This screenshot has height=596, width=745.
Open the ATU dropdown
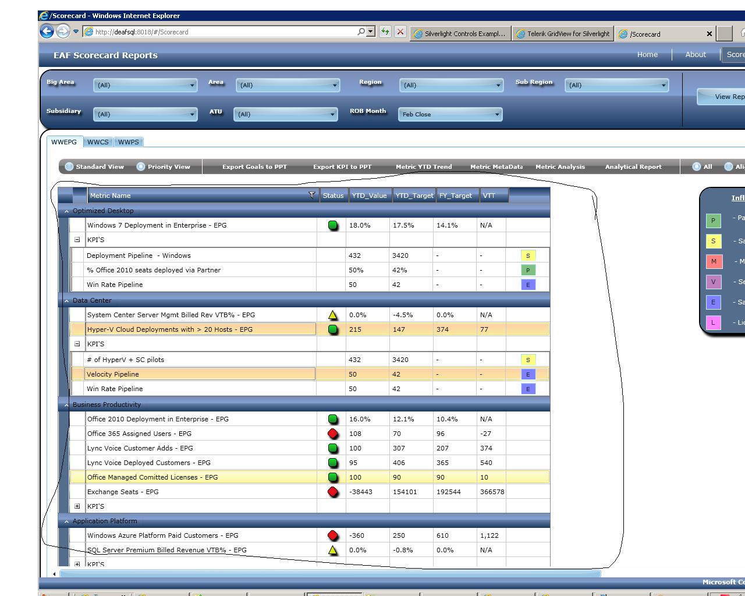point(286,114)
